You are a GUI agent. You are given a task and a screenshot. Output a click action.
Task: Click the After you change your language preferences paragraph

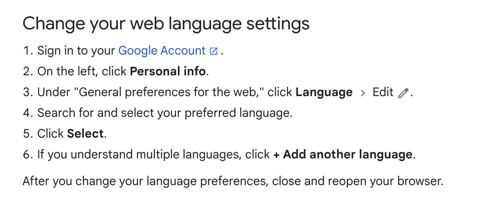(x=233, y=181)
